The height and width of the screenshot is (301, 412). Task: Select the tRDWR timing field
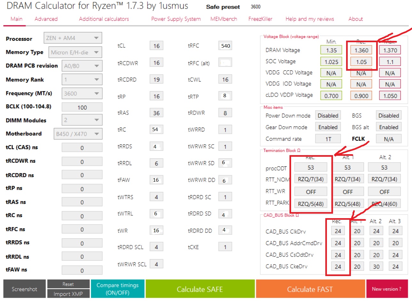tap(226, 113)
